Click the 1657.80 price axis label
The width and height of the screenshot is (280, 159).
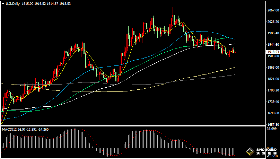(272, 124)
